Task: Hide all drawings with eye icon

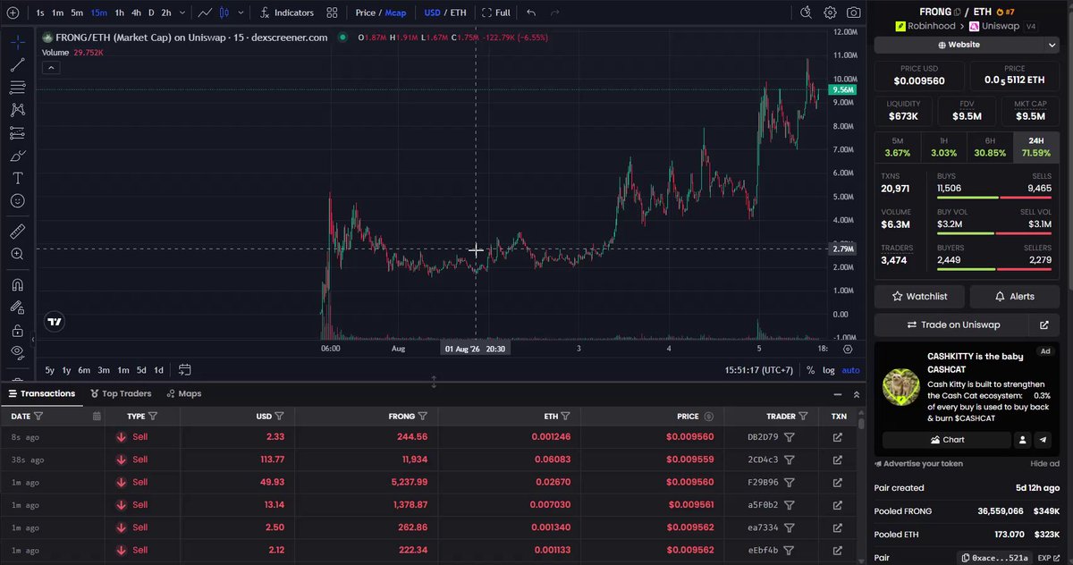Action: [x=17, y=352]
